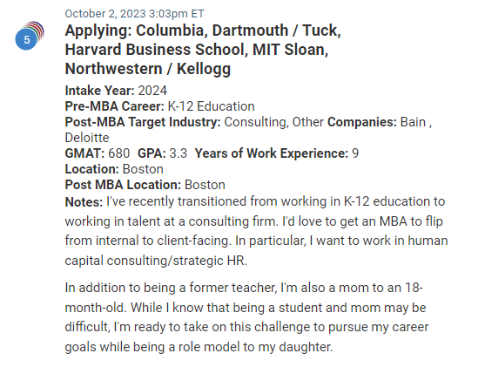The image size is (485, 367).
Task: Click the Location: Boston field
Action: [114, 169]
